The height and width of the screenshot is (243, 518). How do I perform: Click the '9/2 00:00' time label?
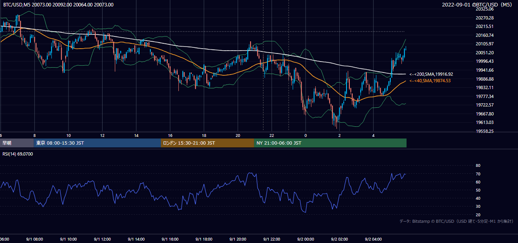(306, 239)
